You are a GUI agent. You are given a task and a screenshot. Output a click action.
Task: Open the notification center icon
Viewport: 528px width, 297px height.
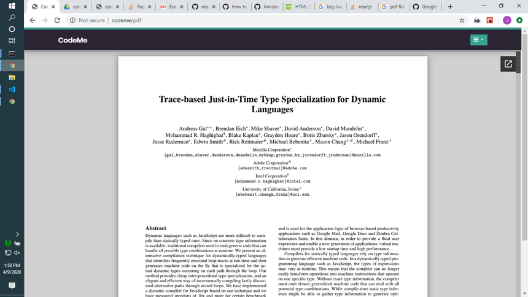coord(12,285)
